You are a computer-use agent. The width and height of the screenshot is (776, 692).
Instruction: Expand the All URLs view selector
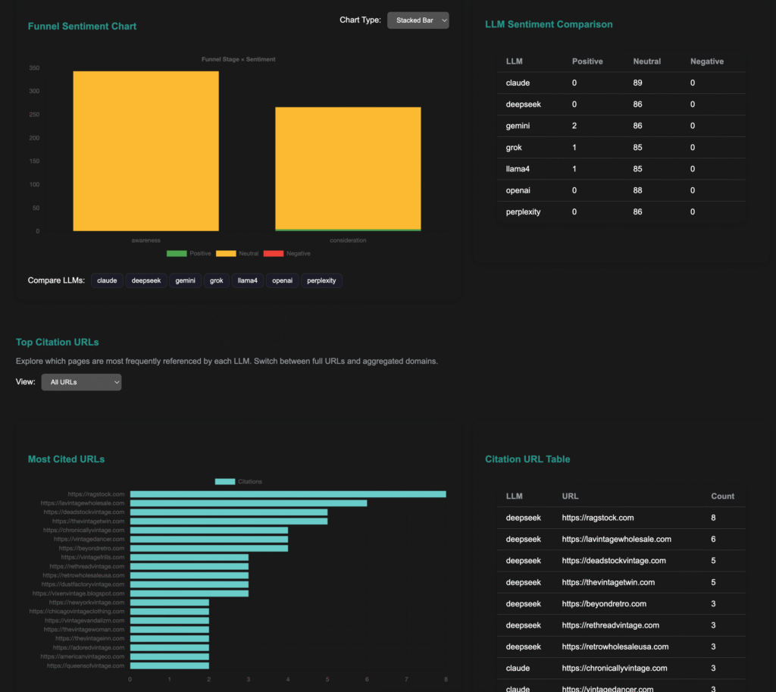(x=81, y=382)
